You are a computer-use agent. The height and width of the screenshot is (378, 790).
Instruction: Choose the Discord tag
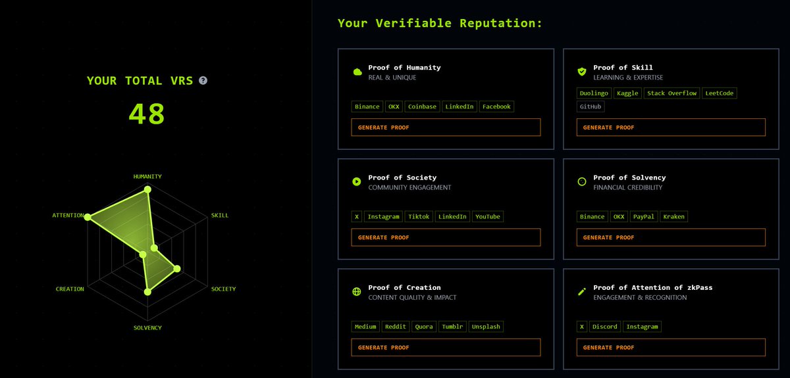(x=604, y=326)
